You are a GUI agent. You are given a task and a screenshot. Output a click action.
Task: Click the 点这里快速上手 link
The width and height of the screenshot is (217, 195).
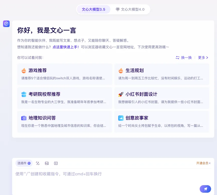tap(66, 47)
